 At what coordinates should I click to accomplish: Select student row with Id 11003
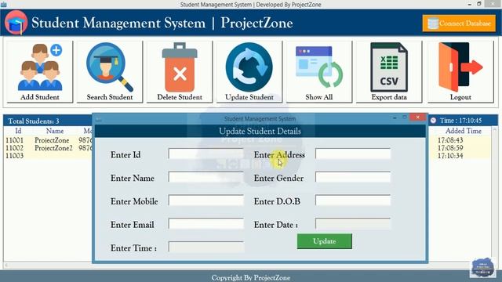pos(48,156)
